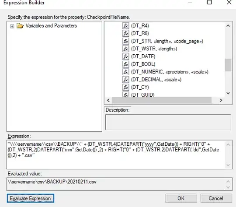Maximize the Expression Builder window
The width and height of the screenshot is (236, 207).
pos(209,2)
